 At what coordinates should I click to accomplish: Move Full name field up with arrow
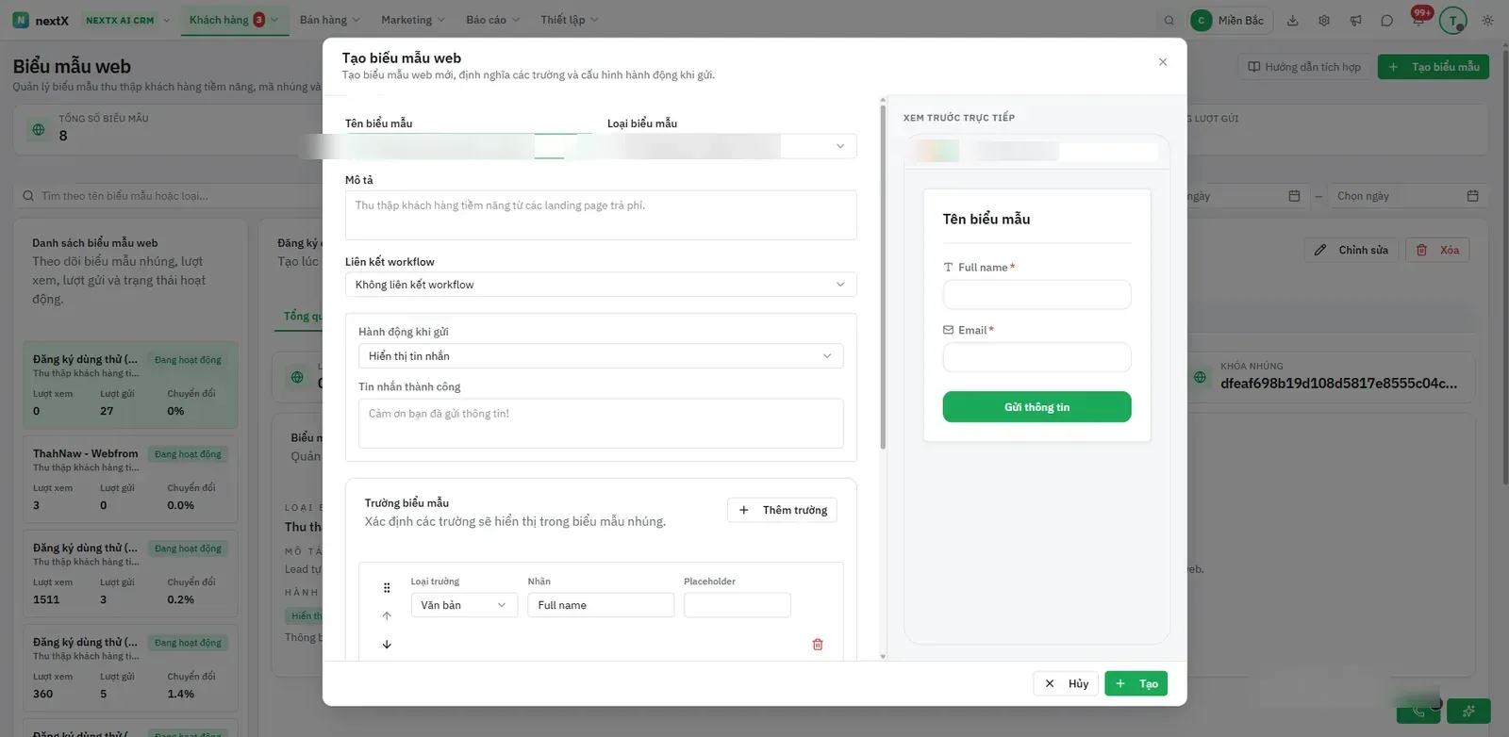tap(387, 615)
